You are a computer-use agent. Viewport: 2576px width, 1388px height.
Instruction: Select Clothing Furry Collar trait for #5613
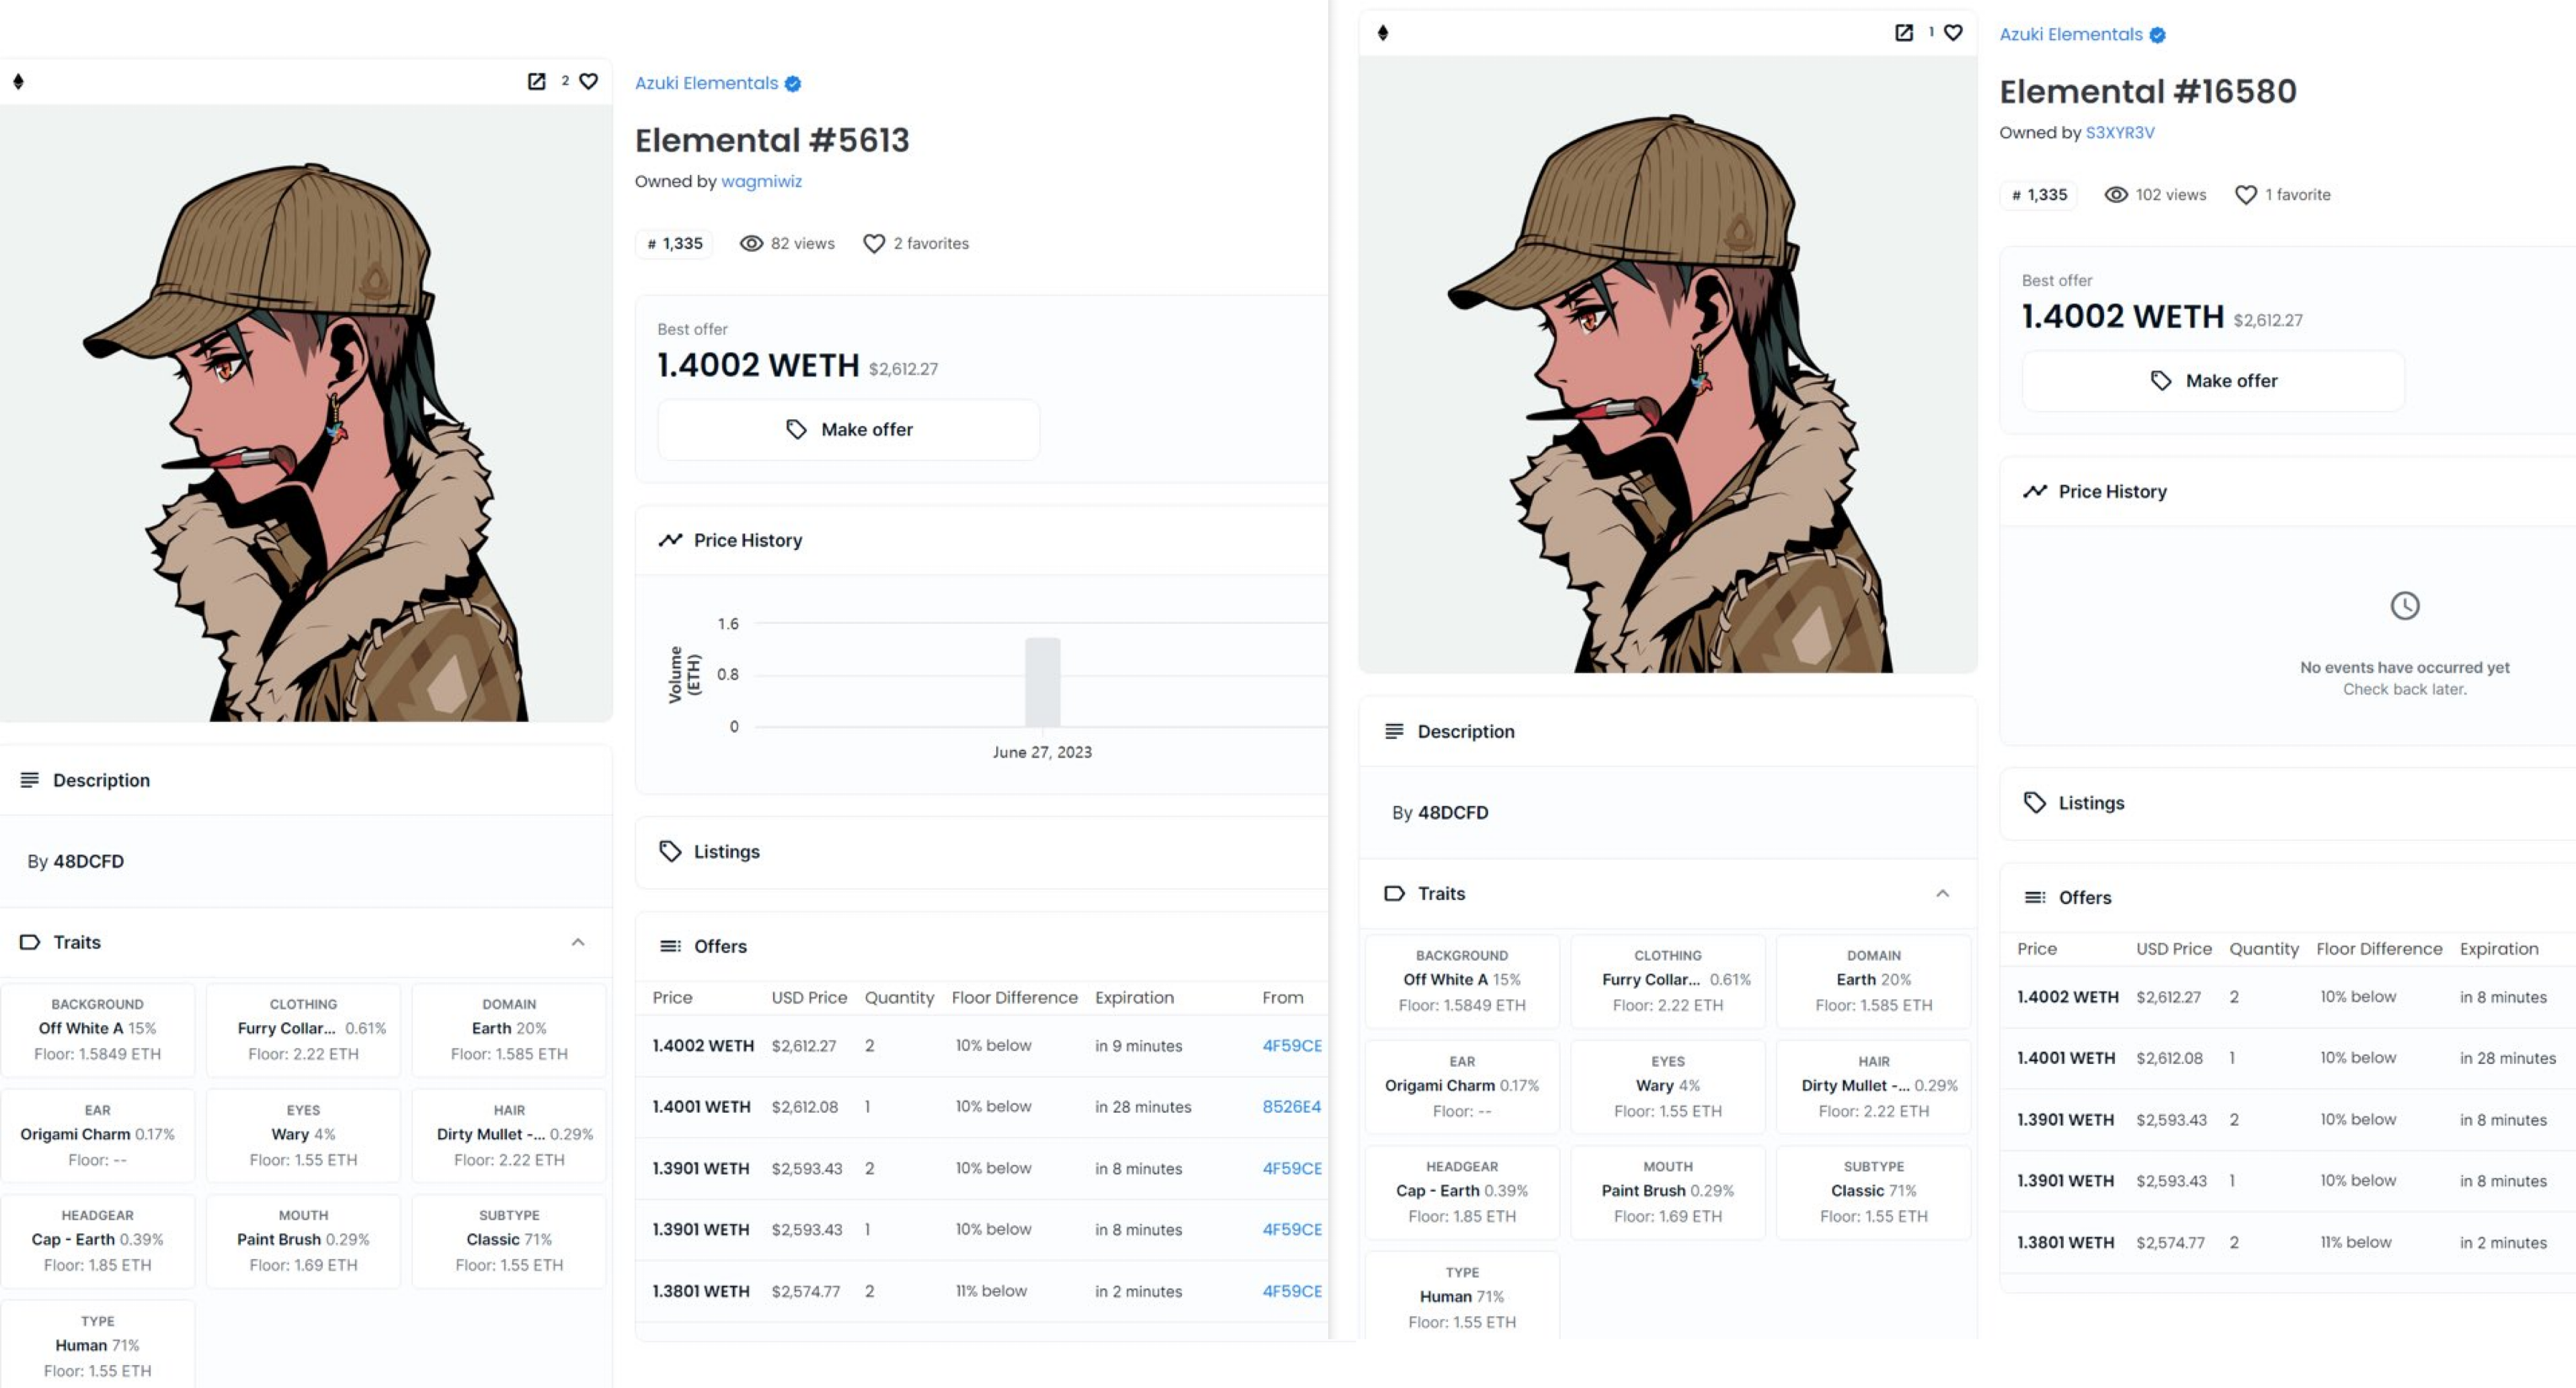(x=303, y=1030)
